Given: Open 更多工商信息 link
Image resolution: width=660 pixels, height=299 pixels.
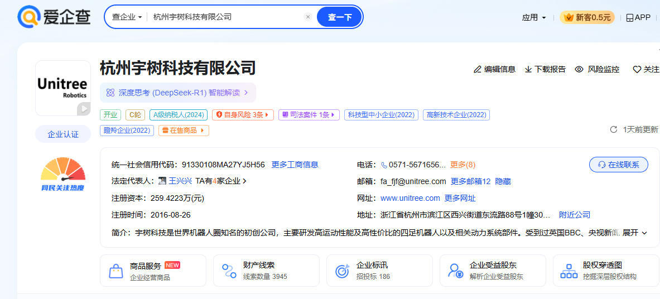Looking at the screenshot, I should pos(295,165).
